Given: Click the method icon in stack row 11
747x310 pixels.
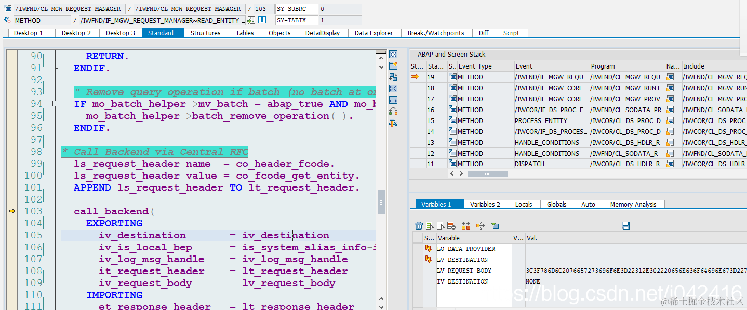Looking at the screenshot, I should (452, 164).
